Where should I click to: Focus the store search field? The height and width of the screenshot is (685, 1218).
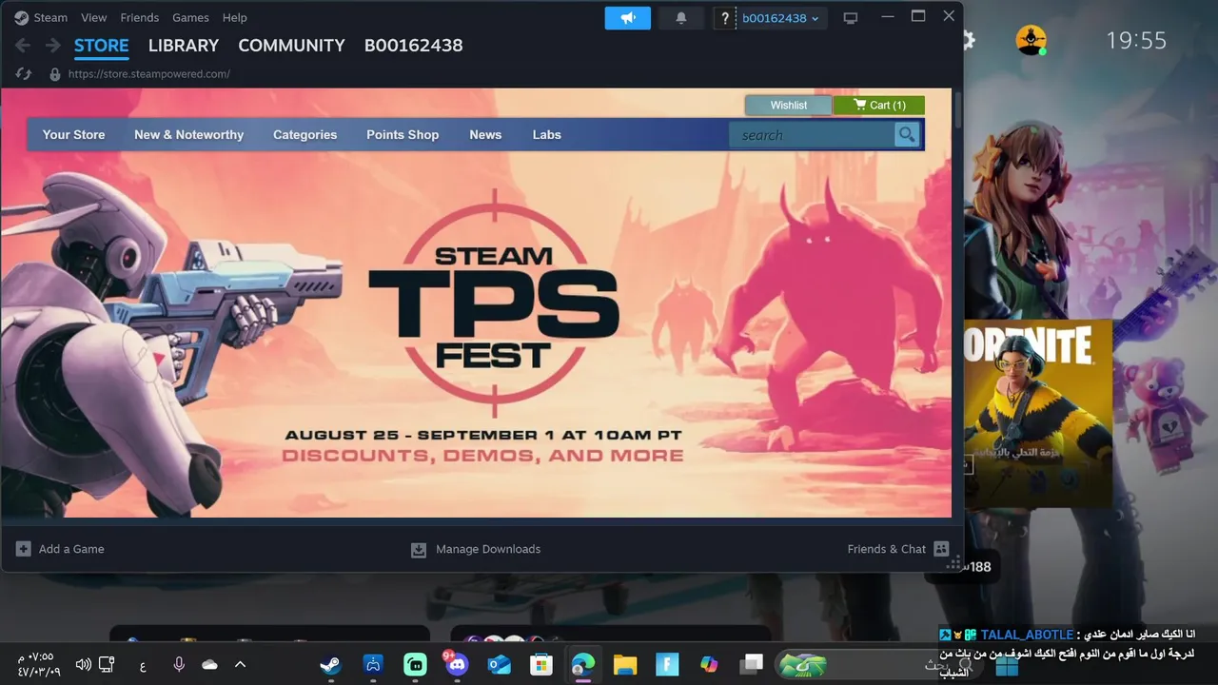pos(812,135)
